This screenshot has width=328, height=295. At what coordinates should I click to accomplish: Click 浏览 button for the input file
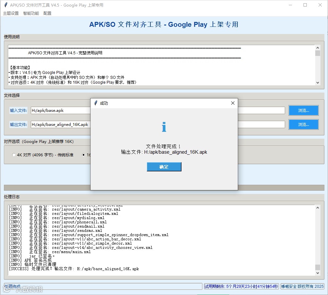(303, 110)
